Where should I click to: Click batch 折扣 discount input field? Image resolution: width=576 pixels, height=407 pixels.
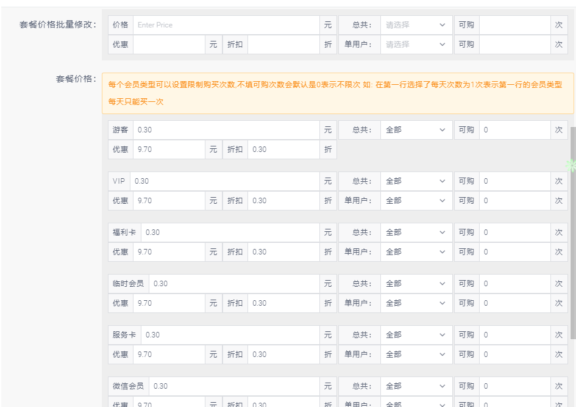coord(283,45)
